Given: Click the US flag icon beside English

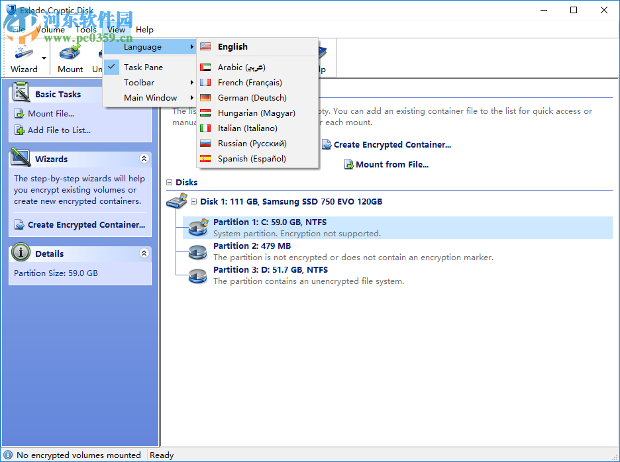Looking at the screenshot, I should click(205, 46).
